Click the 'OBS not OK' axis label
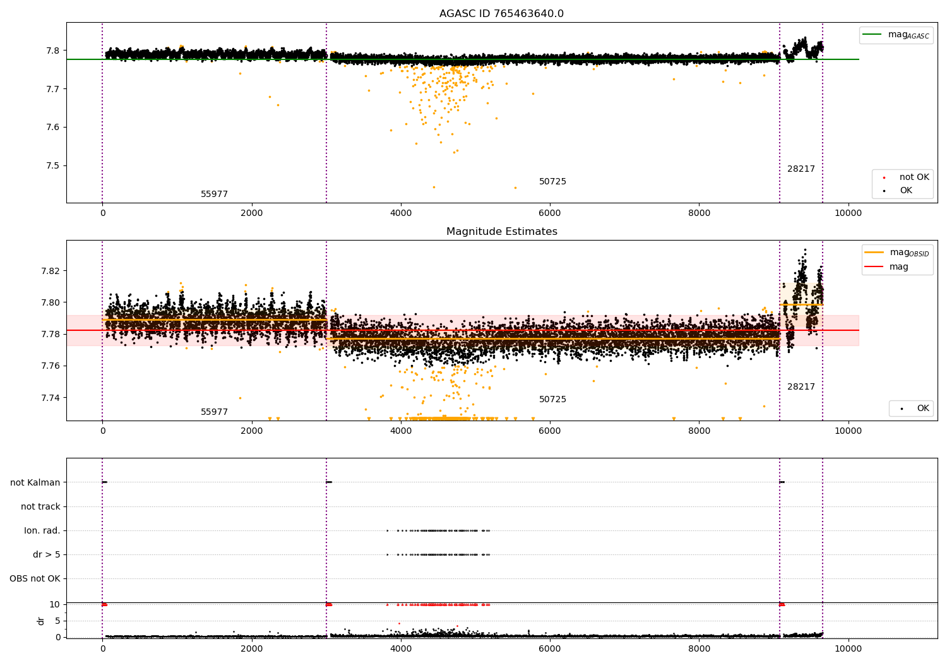 (35, 578)
